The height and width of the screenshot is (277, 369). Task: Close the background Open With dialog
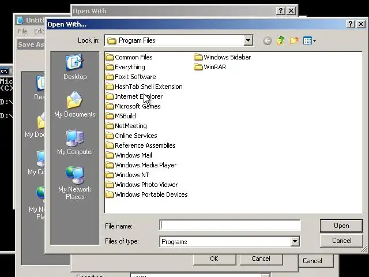click(x=291, y=11)
